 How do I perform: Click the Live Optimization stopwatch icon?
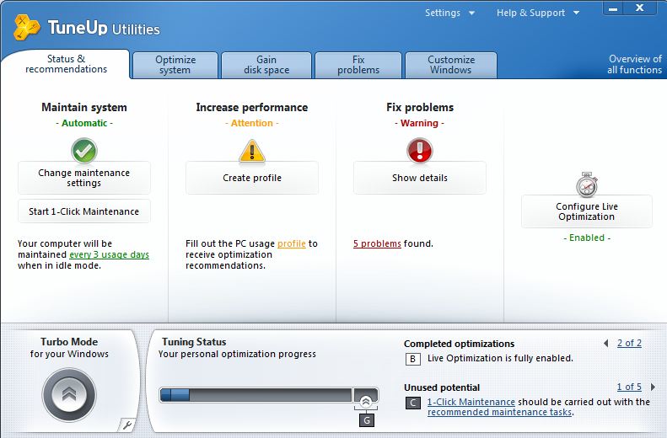(x=586, y=184)
